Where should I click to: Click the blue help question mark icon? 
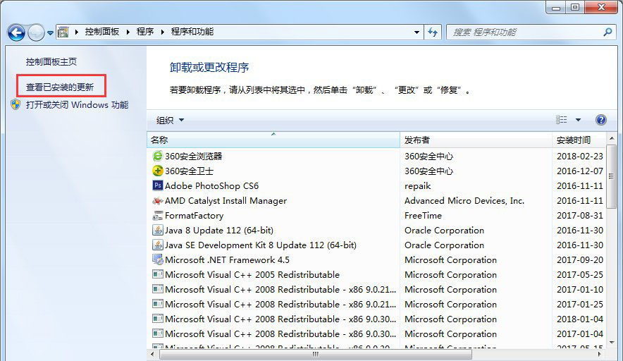click(x=601, y=120)
